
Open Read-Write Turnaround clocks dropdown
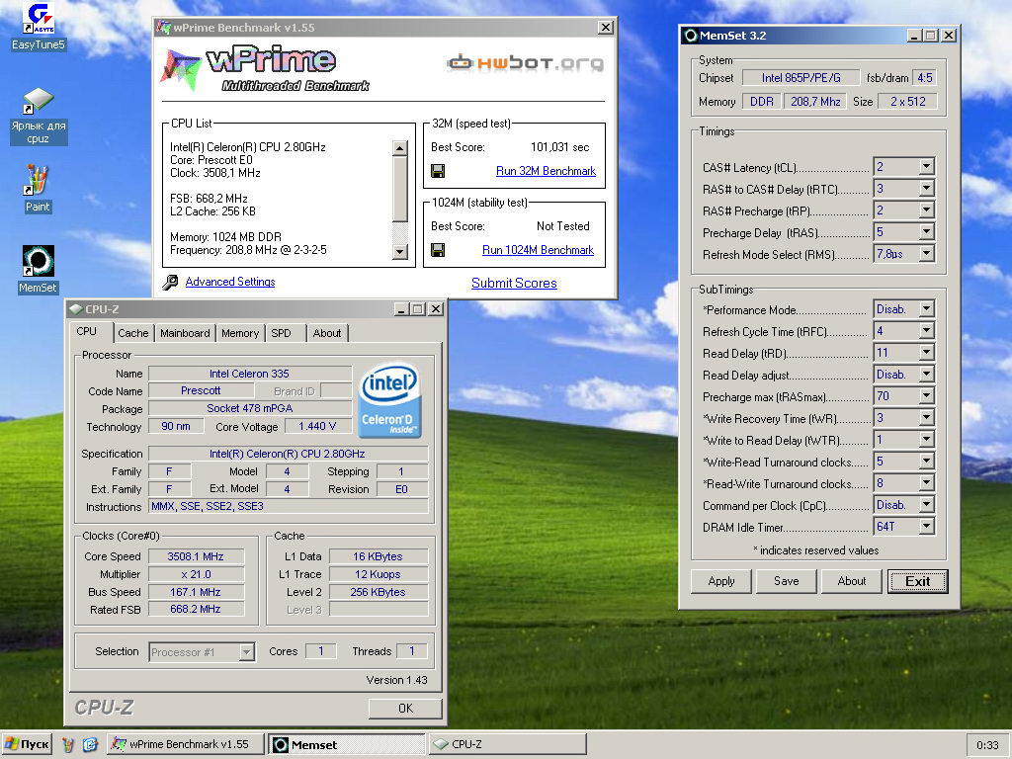tap(926, 482)
